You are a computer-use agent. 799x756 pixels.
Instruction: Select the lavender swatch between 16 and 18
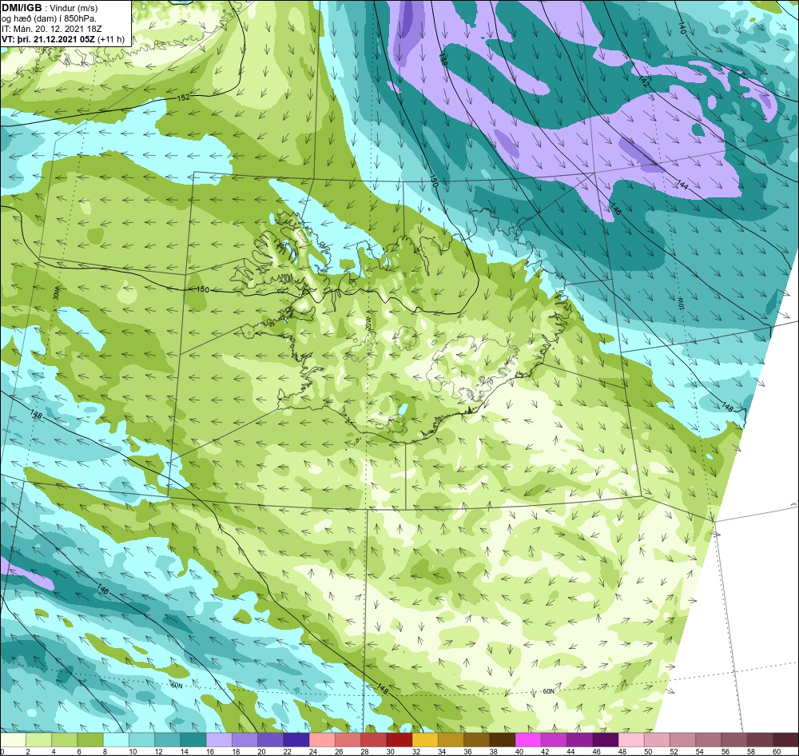(x=219, y=740)
